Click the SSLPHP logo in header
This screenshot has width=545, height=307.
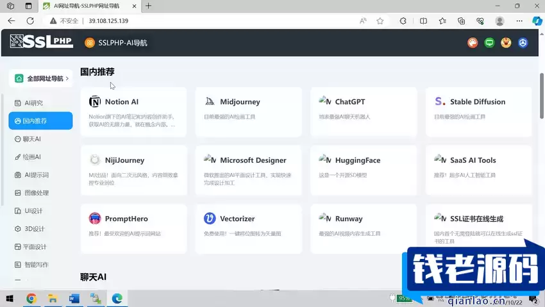point(42,42)
